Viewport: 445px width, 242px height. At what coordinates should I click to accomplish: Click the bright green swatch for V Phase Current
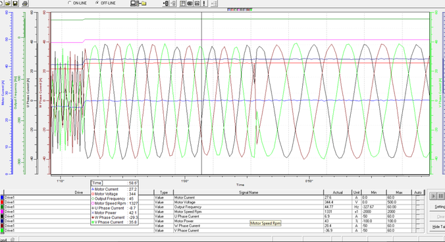tap(2, 231)
